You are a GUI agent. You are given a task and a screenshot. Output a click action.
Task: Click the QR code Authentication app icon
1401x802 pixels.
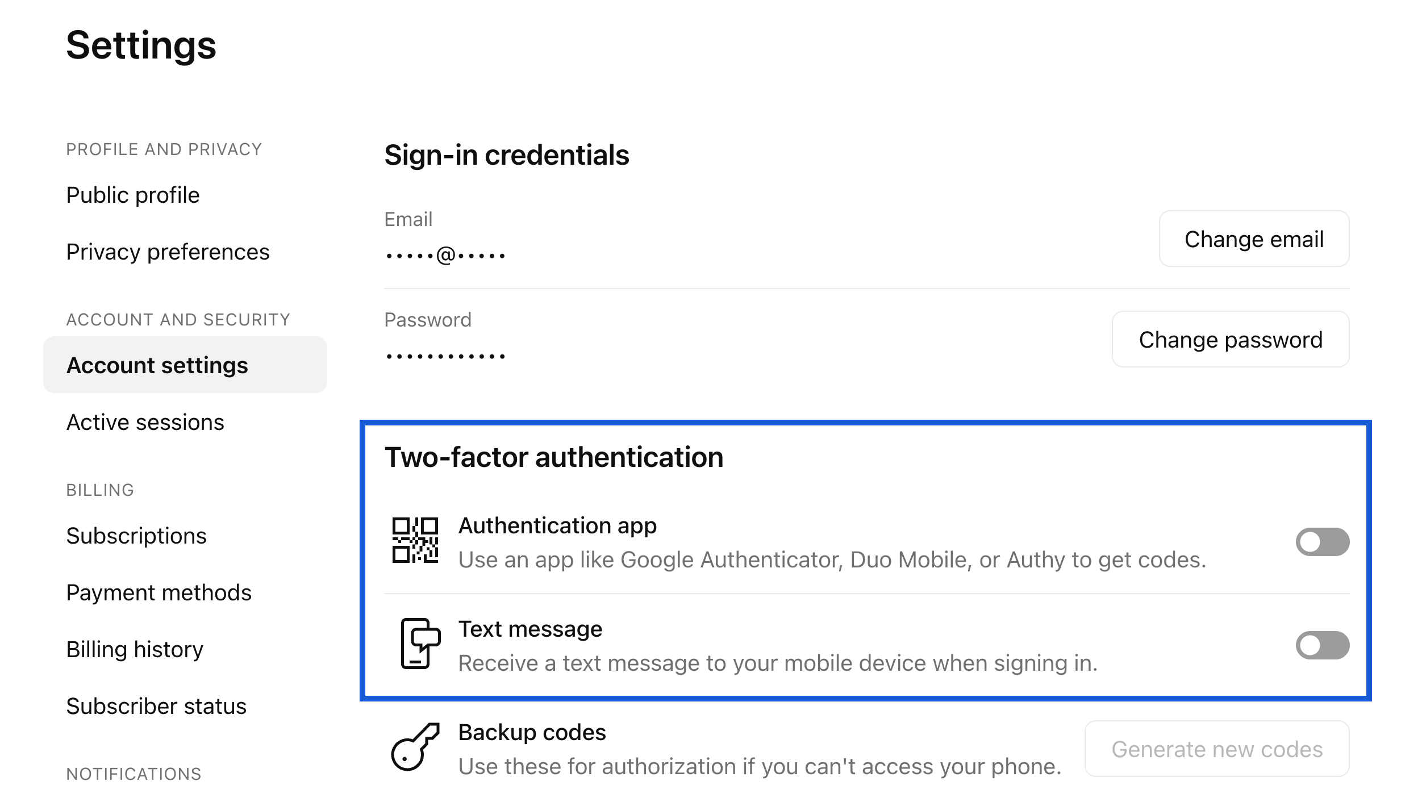pos(415,540)
